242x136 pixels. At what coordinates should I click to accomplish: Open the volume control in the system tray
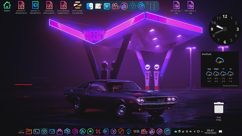pos(191,131)
